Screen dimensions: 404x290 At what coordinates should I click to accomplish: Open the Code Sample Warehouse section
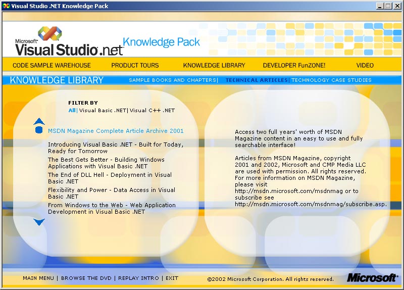pos(52,66)
